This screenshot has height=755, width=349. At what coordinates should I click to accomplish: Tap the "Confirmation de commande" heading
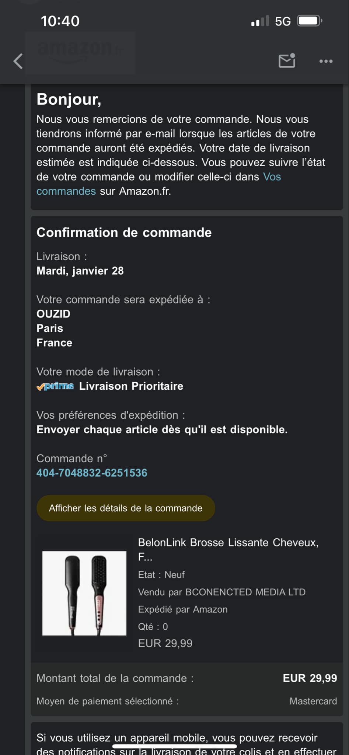(x=124, y=233)
